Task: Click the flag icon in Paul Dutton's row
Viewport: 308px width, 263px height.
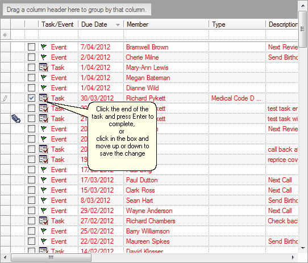Action: click(x=44, y=179)
